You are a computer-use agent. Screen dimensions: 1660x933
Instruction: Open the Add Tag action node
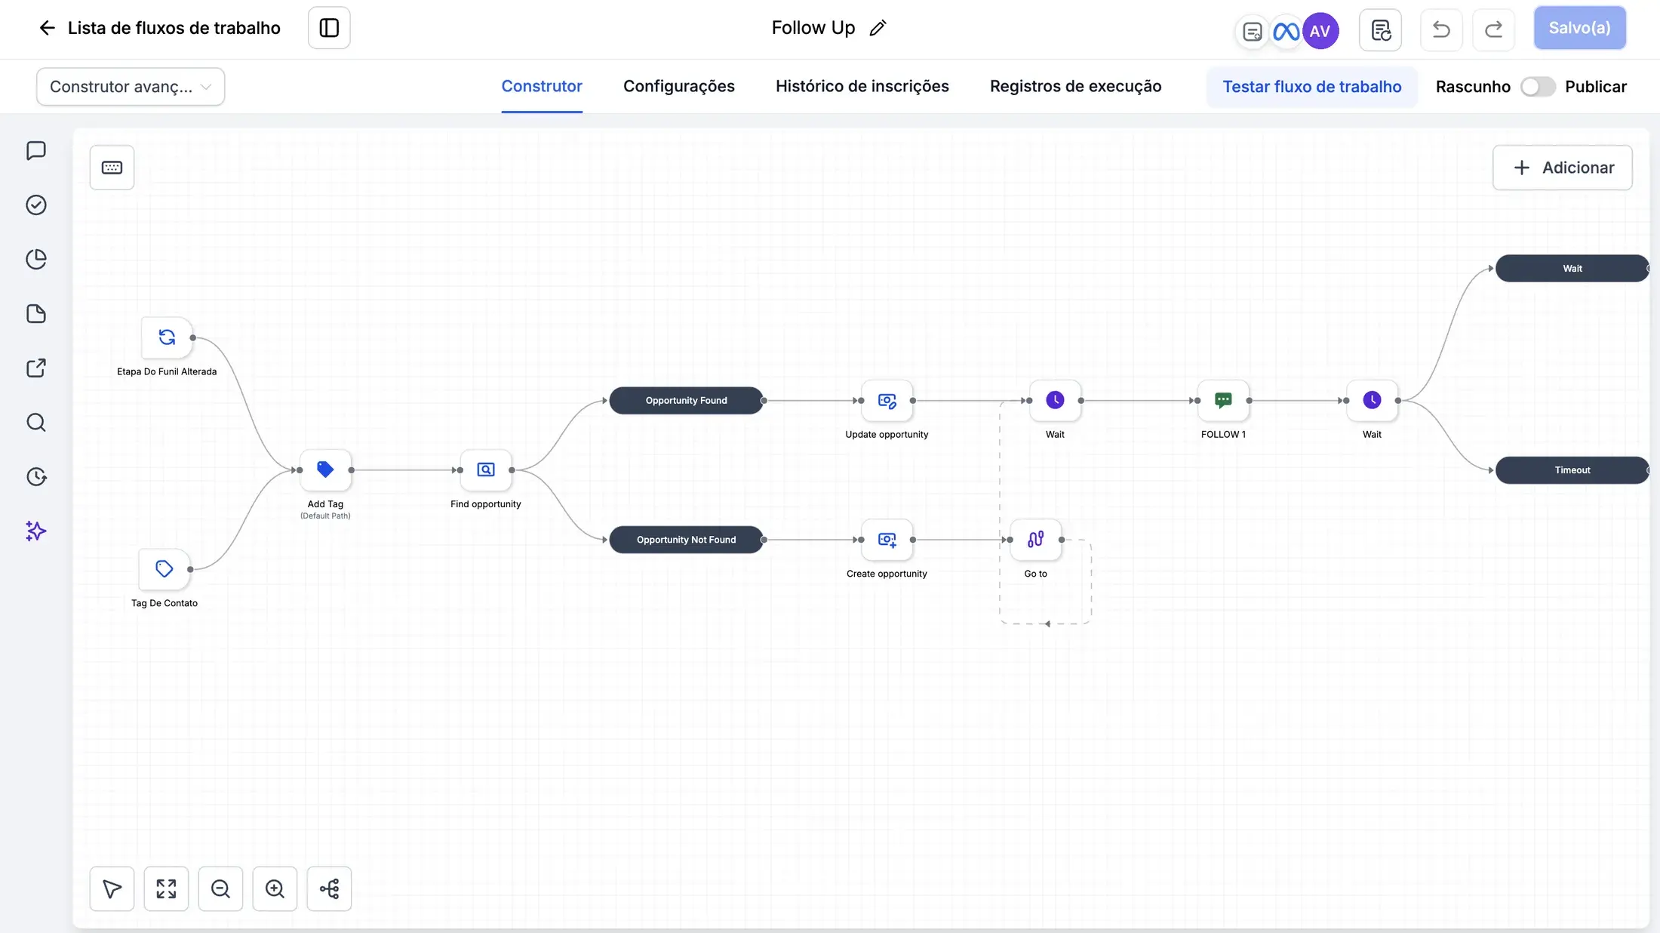pos(325,470)
